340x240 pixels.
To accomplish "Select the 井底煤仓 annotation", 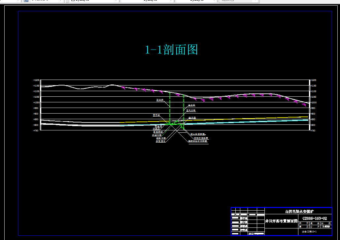I will [160, 141].
